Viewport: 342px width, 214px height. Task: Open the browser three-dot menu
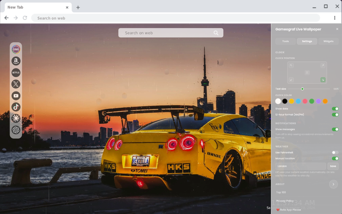pos(335,18)
